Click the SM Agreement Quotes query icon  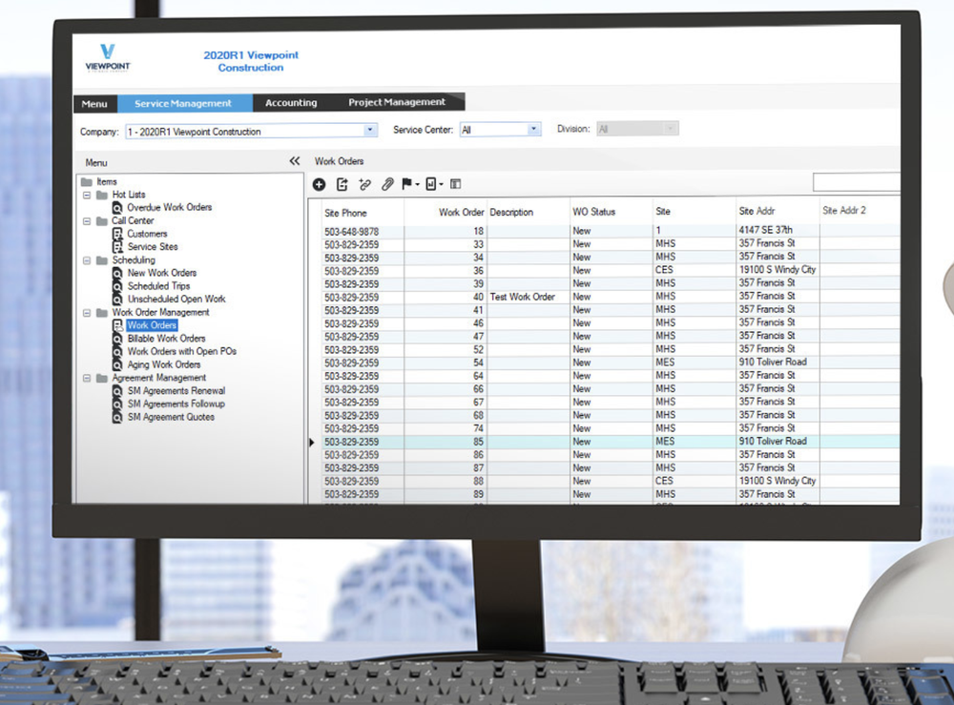point(117,417)
